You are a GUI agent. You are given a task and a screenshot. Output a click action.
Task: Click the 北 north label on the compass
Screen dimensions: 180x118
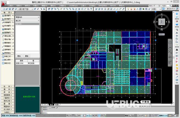pyautogui.click(x=162, y=15)
